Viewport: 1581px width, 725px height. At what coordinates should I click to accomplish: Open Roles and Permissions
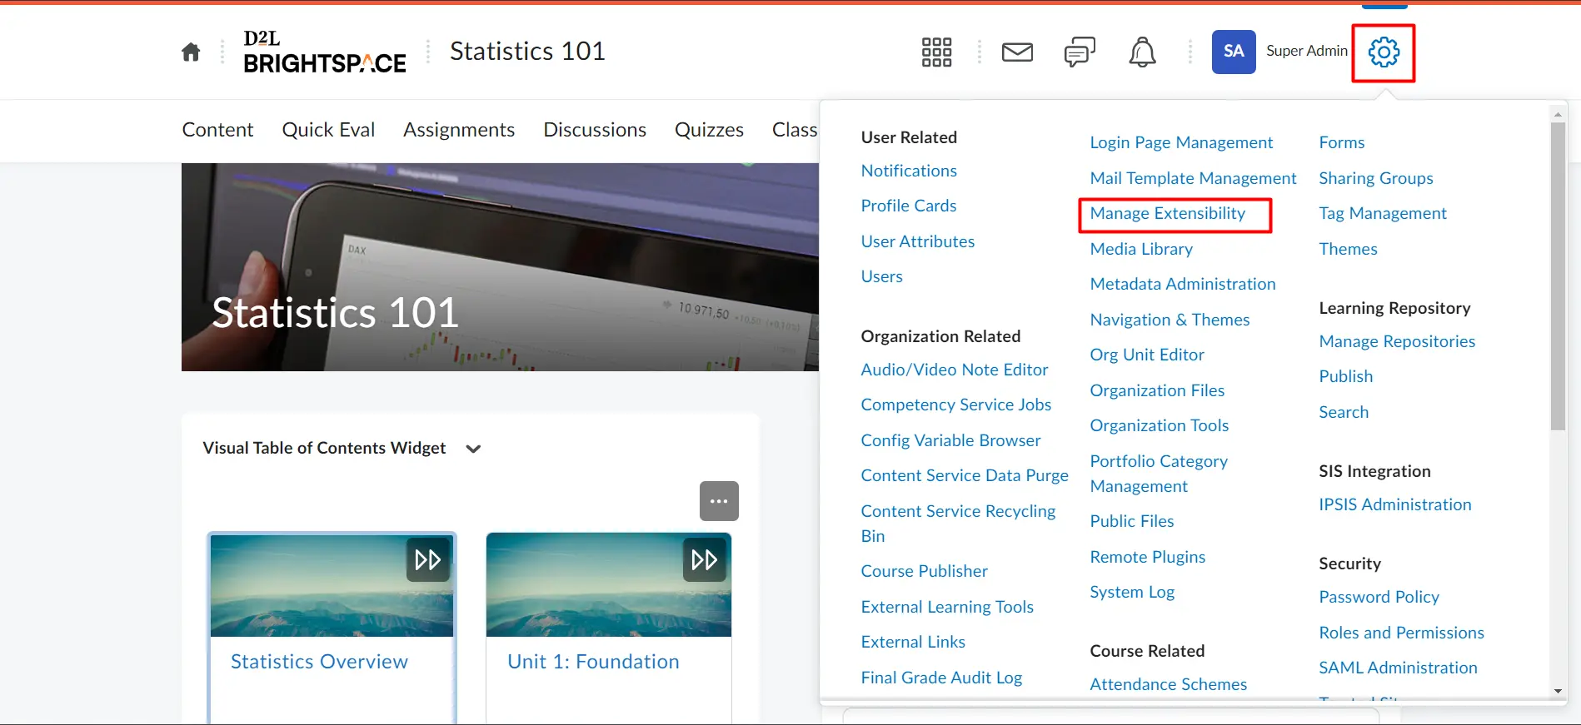[1401, 633]
